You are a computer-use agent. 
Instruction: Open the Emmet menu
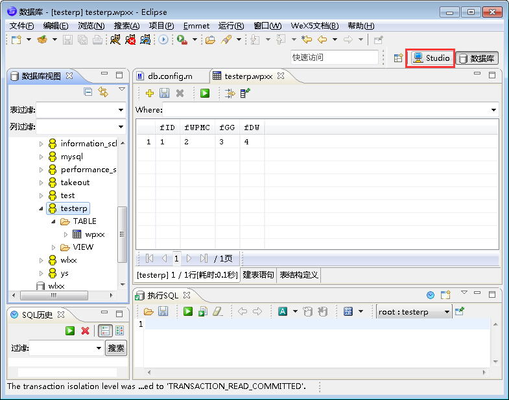(196, 26)
